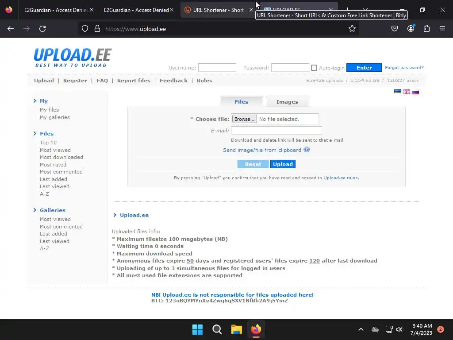The image size is (453, 340).
Task: Open My files sidebar link
Action: [50, 110]
